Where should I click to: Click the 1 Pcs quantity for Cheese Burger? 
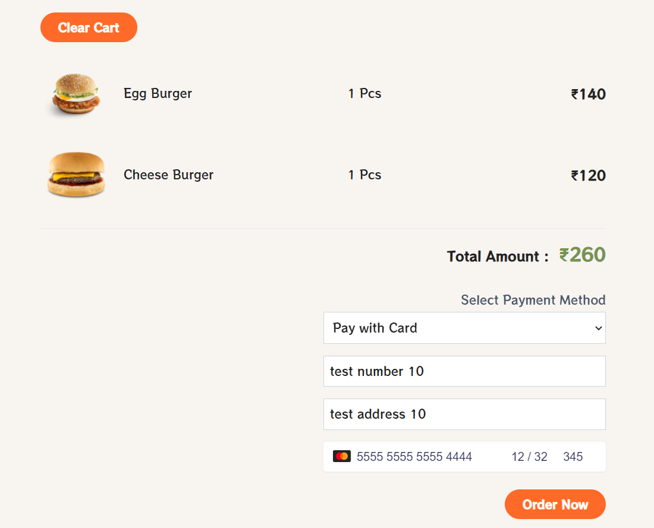coord(364,175)
